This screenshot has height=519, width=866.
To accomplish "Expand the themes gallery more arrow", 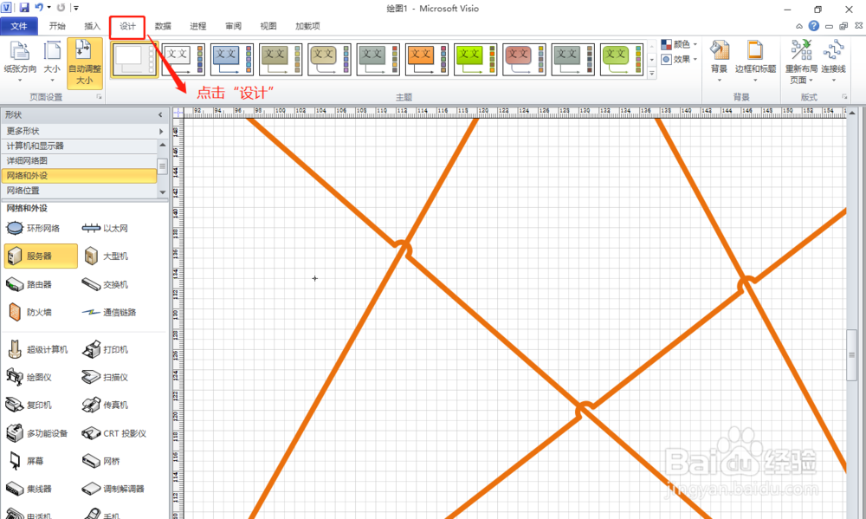I will pyautogui.click(x=652, y=73).
